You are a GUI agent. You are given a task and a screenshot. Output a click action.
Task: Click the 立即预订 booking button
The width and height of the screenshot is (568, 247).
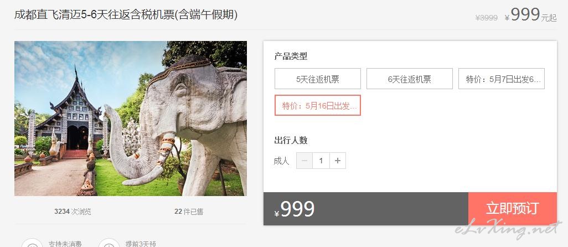click(513, 209)
